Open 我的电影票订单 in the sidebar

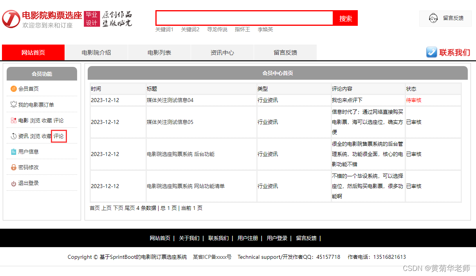36,105
